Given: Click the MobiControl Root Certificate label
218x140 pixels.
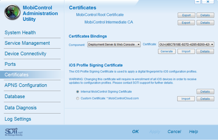Looking at the screenshot, I should point(100,15).
